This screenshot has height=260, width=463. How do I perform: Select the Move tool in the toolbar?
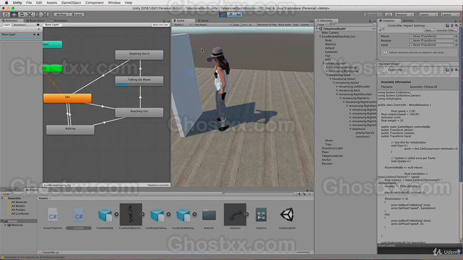click(x=14, y=15)
